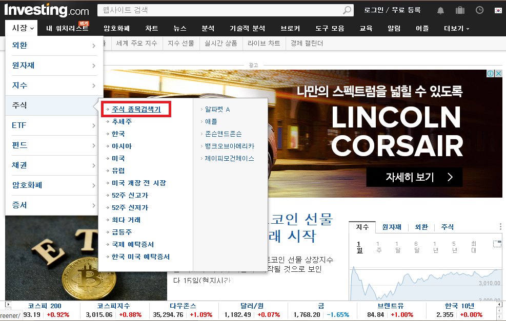Open 세계 주요 지수 sub-navigation
Screen dimensions: 506x321
pyautogui.click(x=136, y=43)
